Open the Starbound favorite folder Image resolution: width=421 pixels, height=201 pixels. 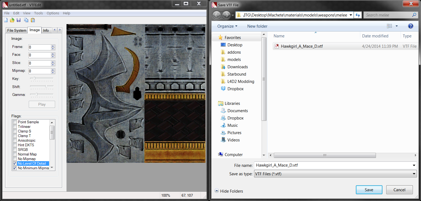pyautogui.click(x=237, y=74)
